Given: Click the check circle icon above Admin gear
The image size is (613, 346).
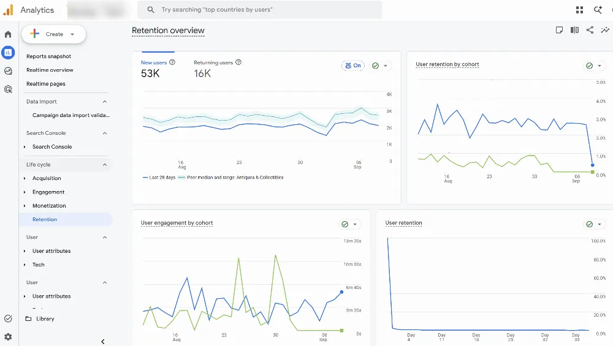Looking at the screenshot, I should (8, 318).
